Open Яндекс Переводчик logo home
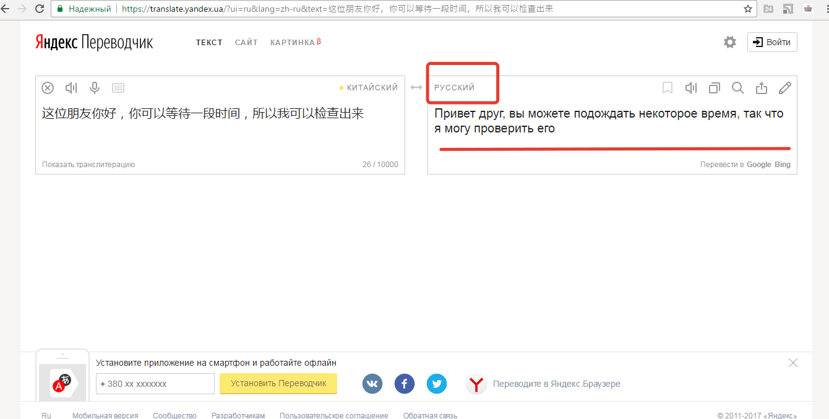The height and width of the screenshot is (419, 829). [94, 42]
